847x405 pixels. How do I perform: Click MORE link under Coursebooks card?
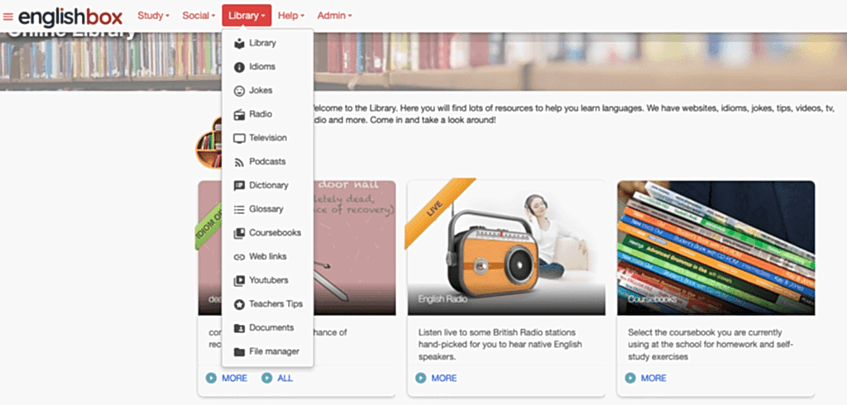tap(645, 378)
